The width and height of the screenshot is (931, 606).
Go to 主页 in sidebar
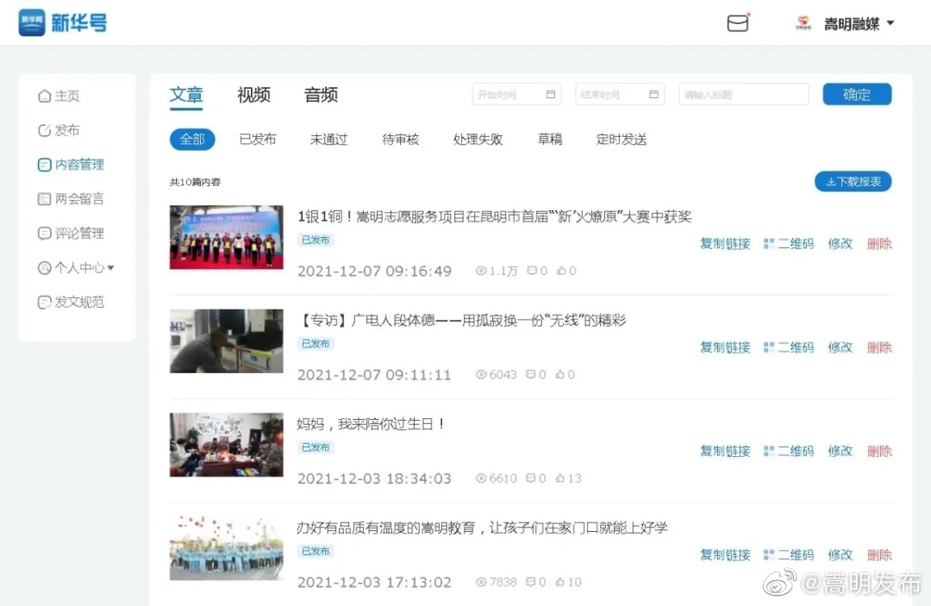tap(59, 96)
